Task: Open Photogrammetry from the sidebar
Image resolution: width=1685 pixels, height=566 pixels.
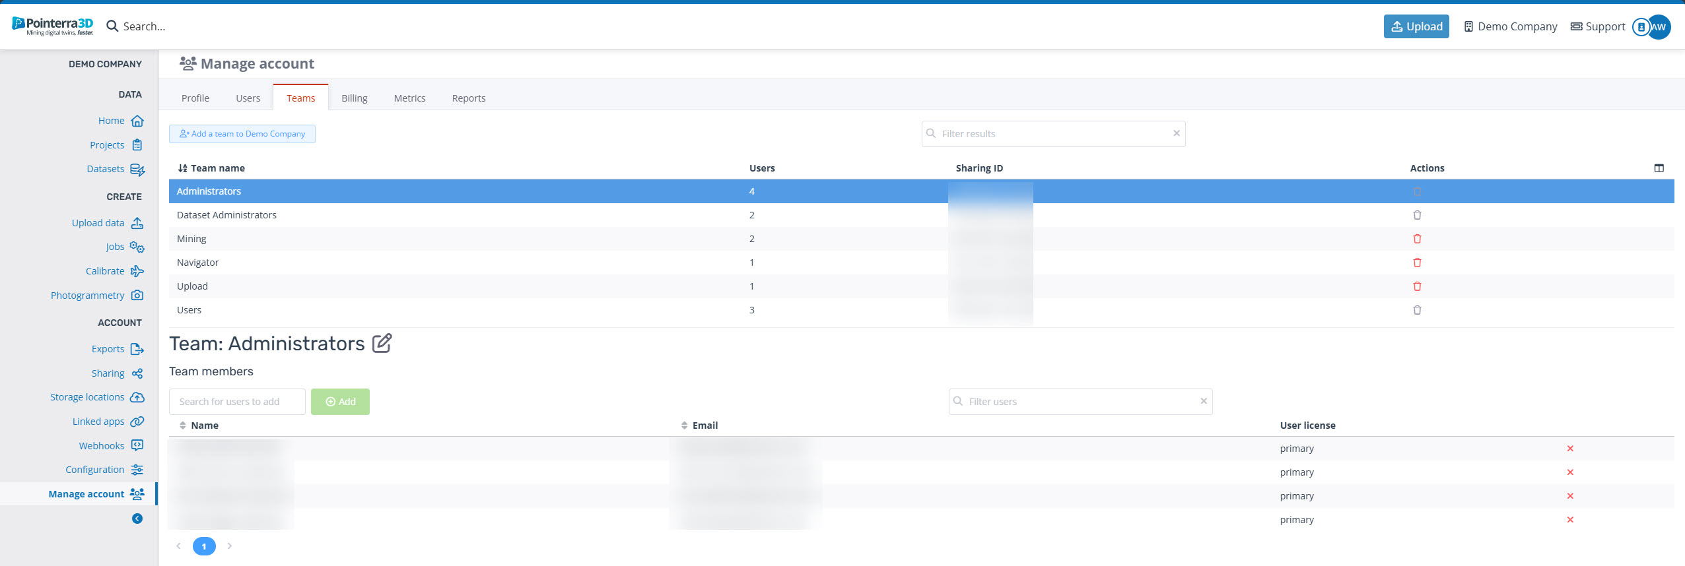Action: point(96,296)
